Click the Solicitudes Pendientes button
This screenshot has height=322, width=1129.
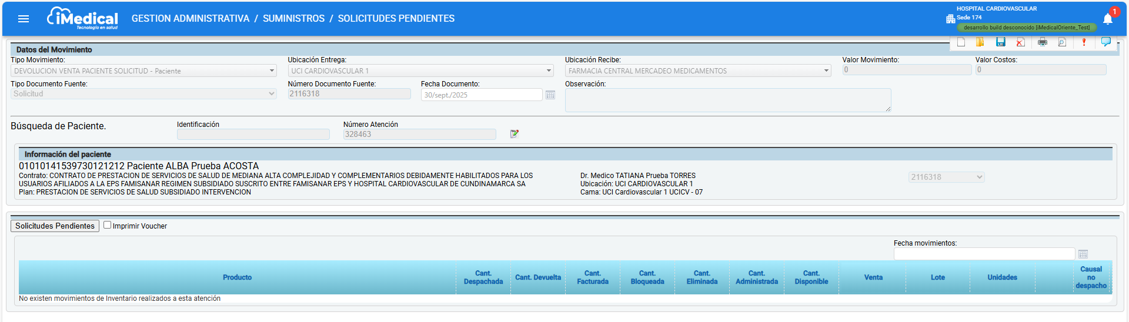tap(55, 226)
